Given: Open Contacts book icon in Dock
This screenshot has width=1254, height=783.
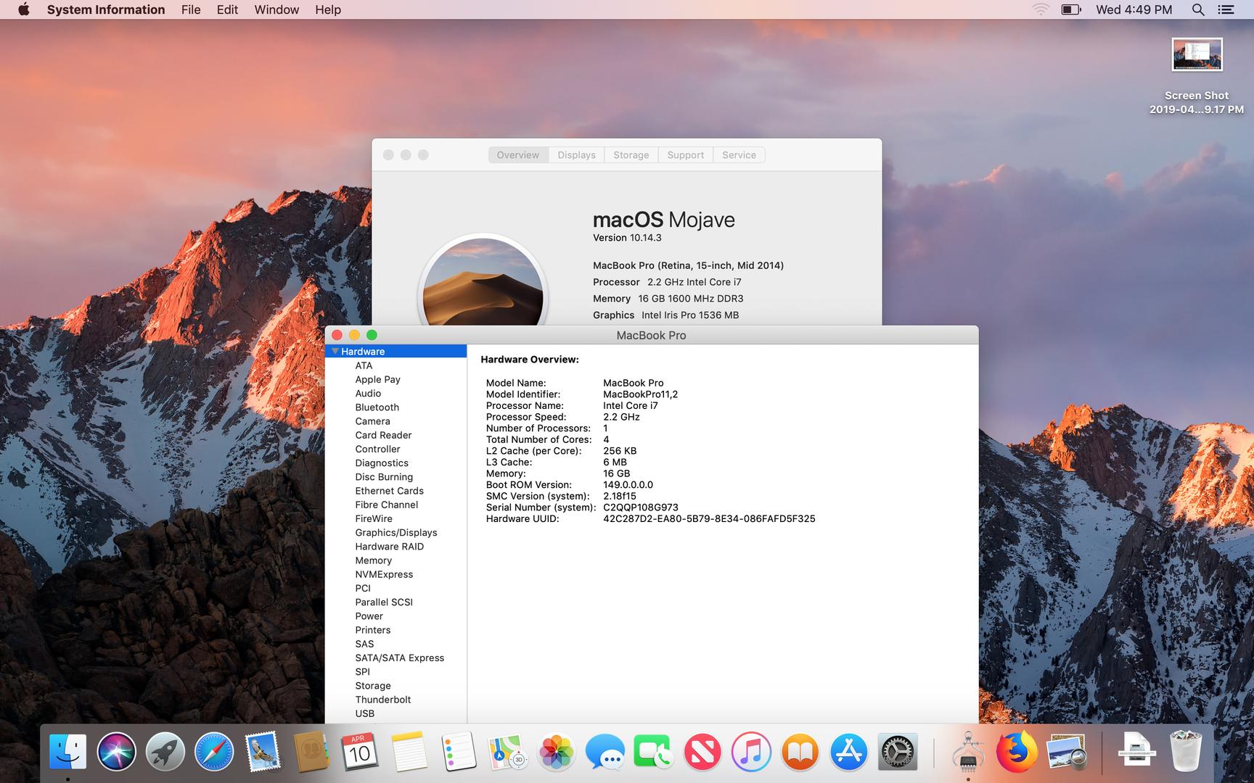Looking at the screenshot, I should pos(311,751).
